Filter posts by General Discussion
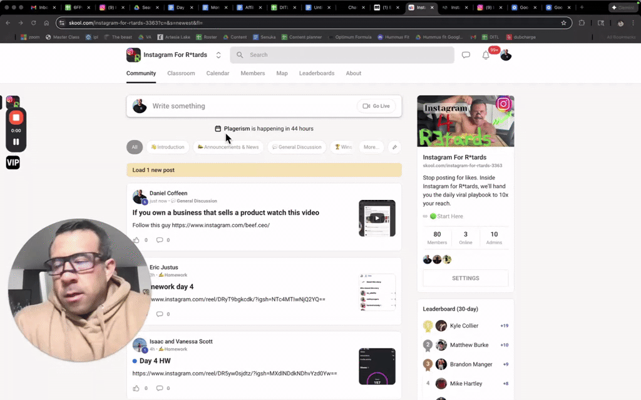Image resolution: width=641 pixels, height=400 pixels. pyautogui.click(x=297, y=147)
